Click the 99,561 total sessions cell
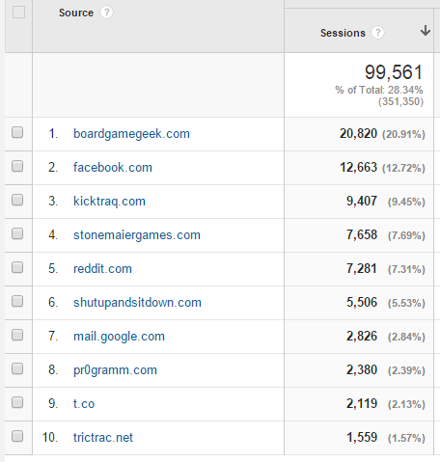 tap(359, 85)
